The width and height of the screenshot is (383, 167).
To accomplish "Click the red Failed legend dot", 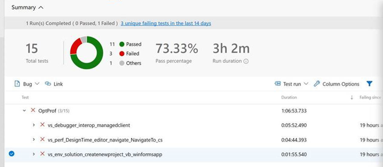I will (x=122, y=54).
